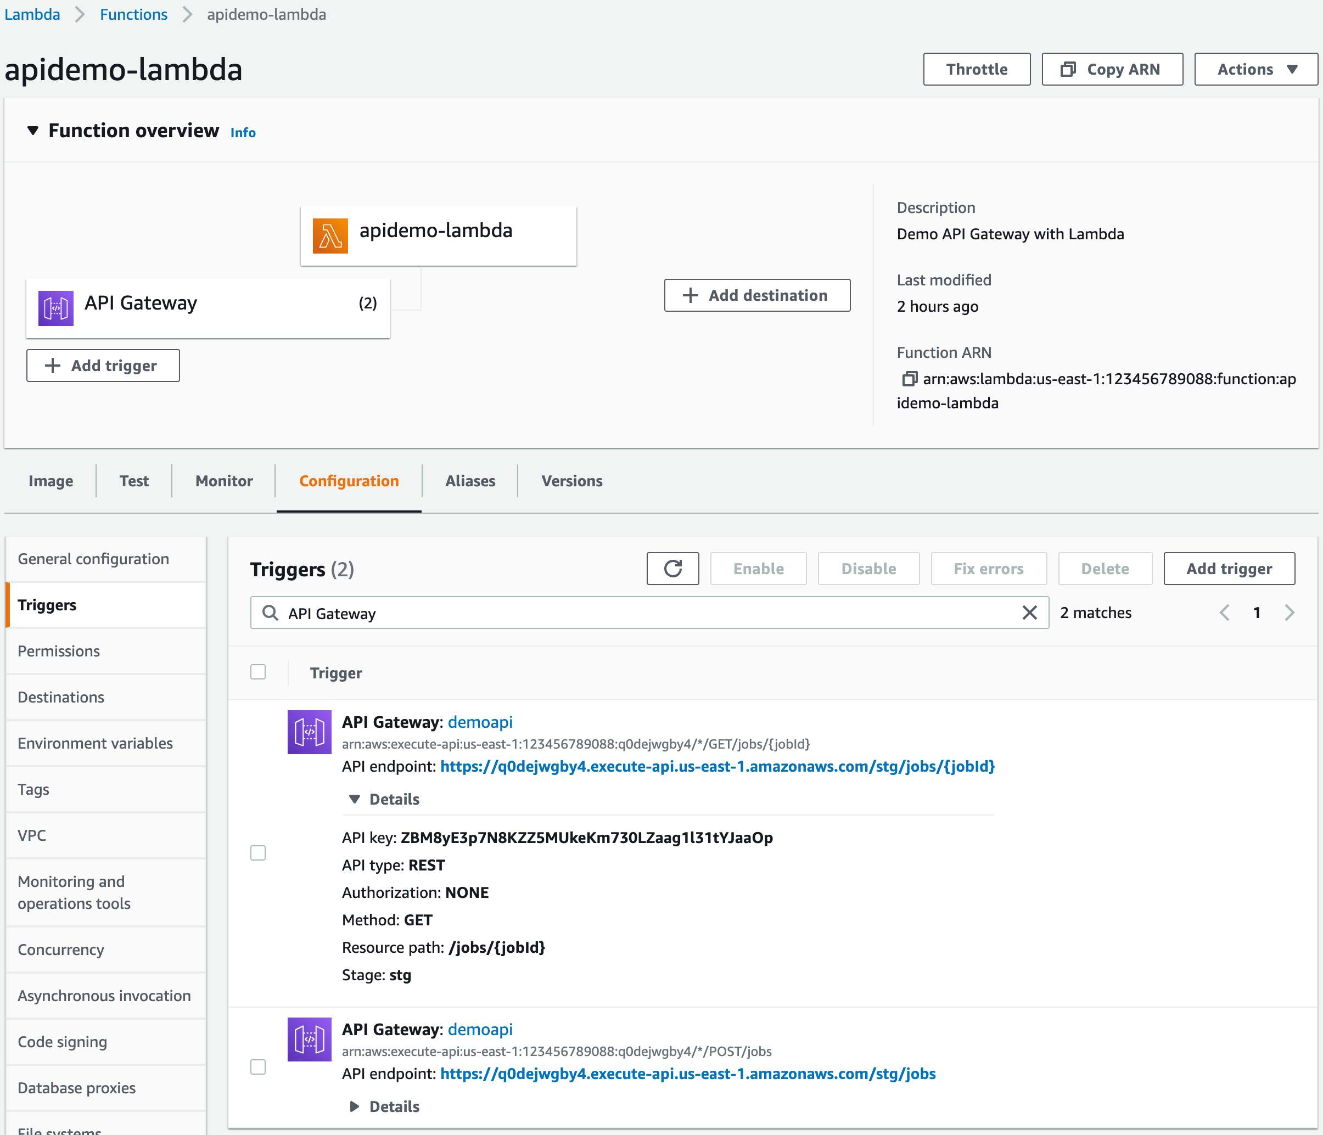This screenshot has height=1135, width=1323.
Task: Open the demoapi API Gateway link
Action: pos(480,722)
